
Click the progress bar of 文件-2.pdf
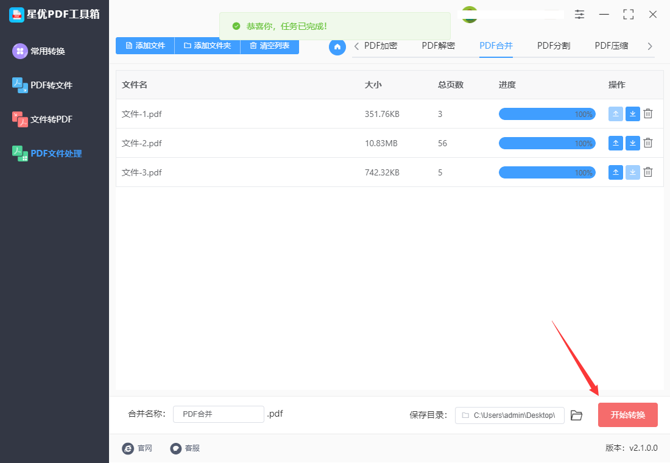[547, 143]
